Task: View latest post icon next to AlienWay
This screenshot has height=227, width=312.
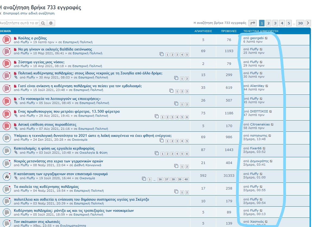Action: tap(267, 86)
